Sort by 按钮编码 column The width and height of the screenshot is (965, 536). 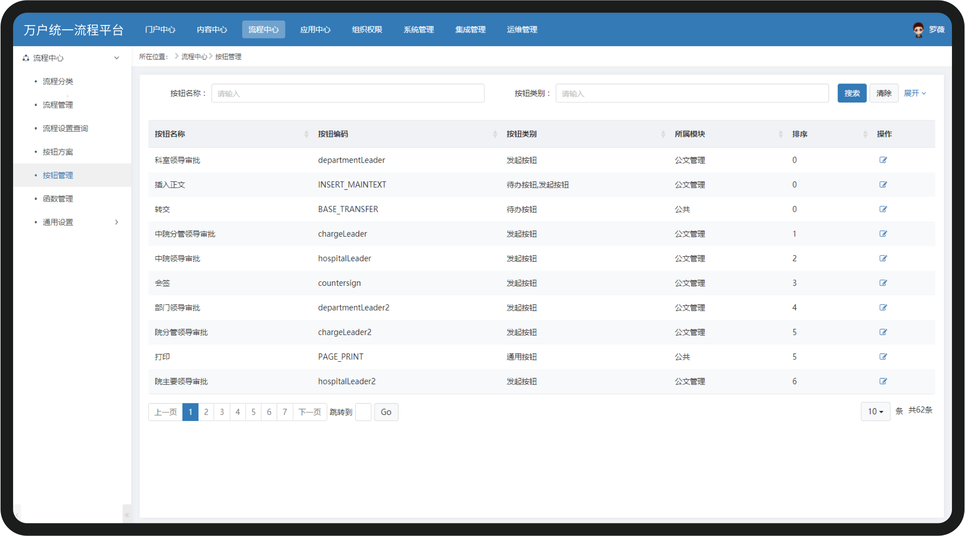click(x=495, y=134)
